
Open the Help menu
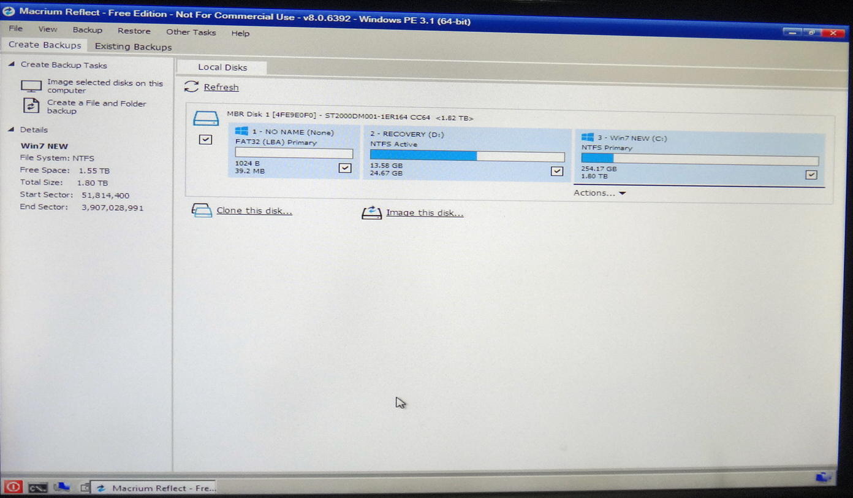240,33
